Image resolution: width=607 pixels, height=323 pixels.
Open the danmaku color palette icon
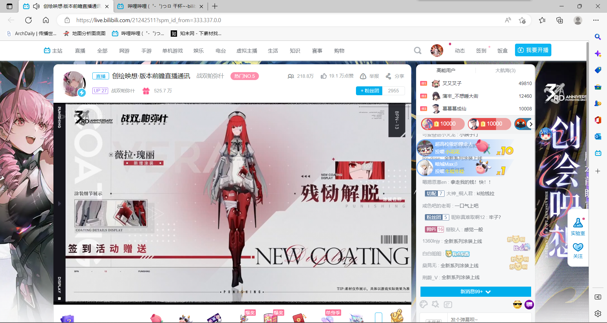(424, 304)
